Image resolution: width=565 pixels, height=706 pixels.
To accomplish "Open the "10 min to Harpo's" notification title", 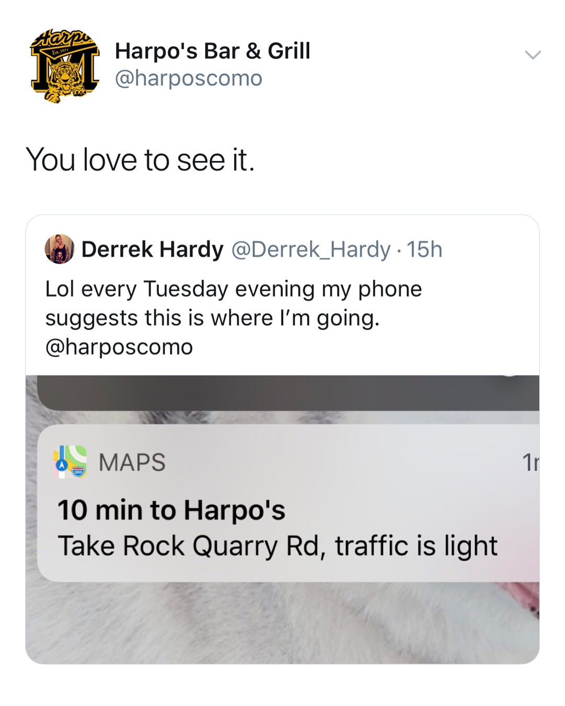I will 172,510.
